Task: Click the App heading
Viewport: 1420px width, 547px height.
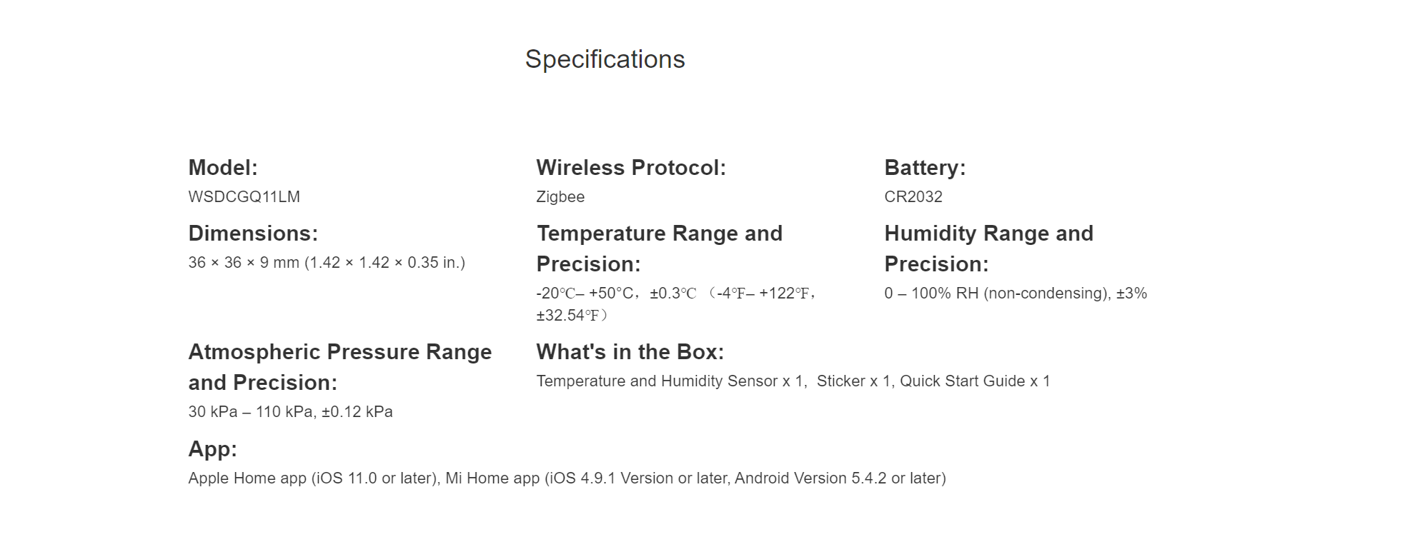Action: (212, 449)
